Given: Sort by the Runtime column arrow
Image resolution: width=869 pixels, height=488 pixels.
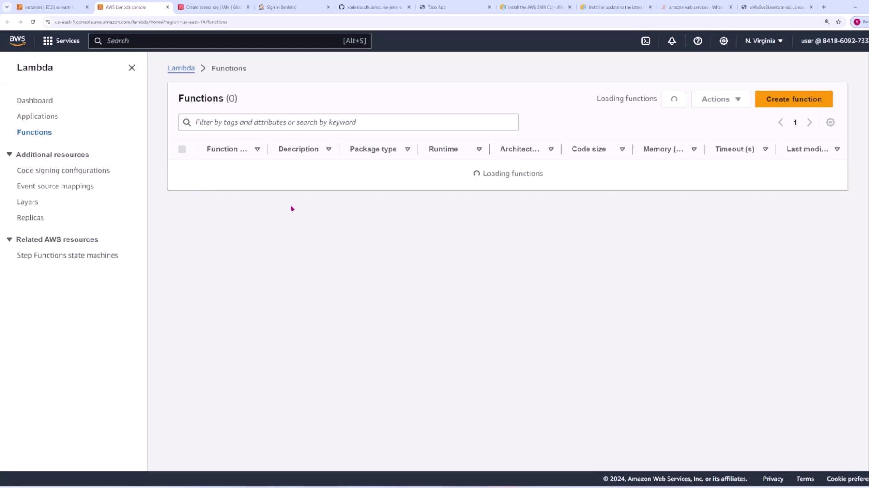Looking at the screenshot, I should pyautogui.click(x=479, y=149).
